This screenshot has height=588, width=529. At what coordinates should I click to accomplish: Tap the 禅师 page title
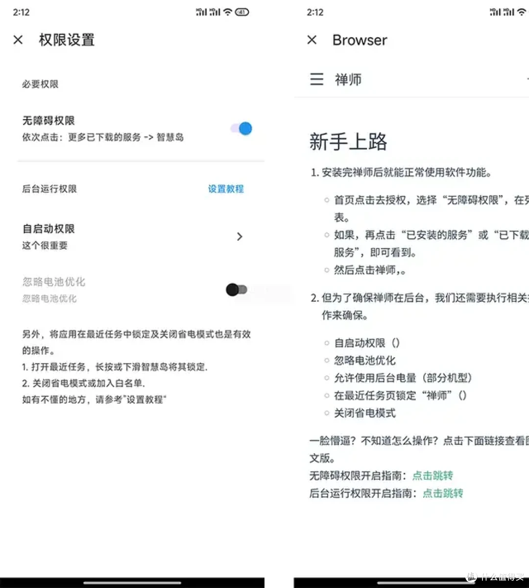348,79
